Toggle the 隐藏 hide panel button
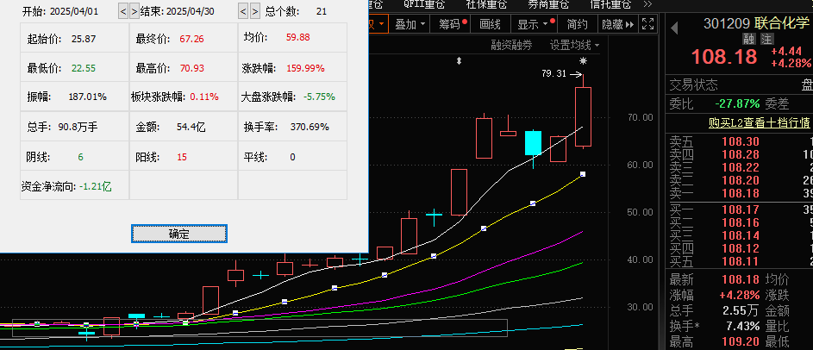Image resolution: width=813 pixels, height=350 pixels. point(614,24)
